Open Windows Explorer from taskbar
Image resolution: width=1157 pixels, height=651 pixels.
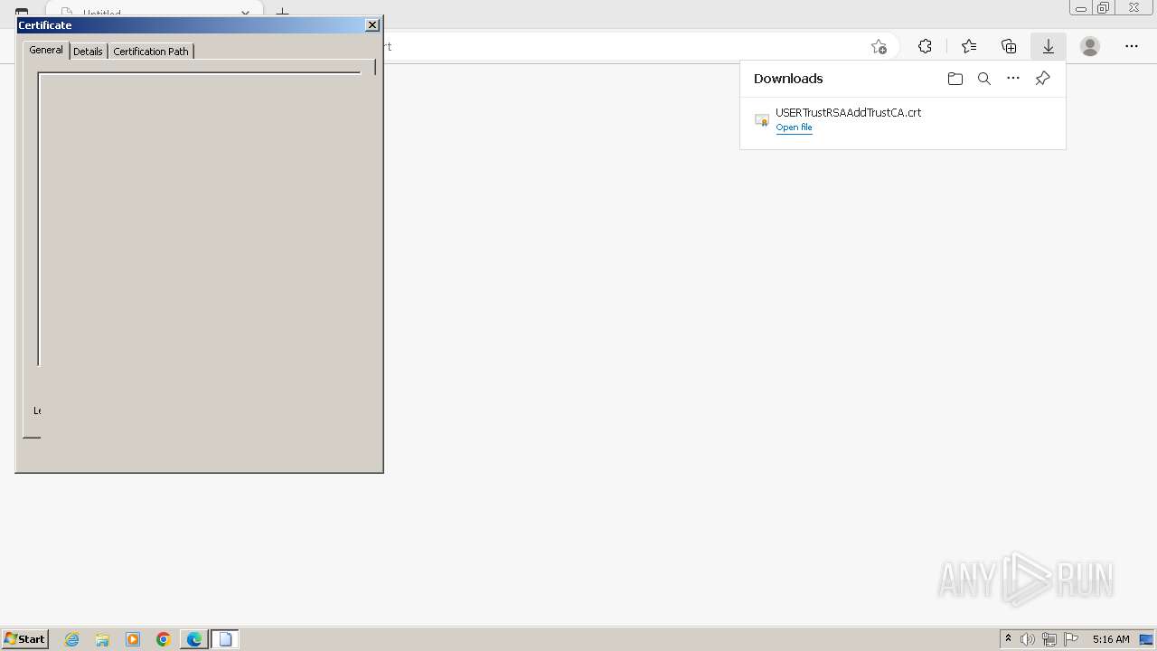(x=102, y=639)
